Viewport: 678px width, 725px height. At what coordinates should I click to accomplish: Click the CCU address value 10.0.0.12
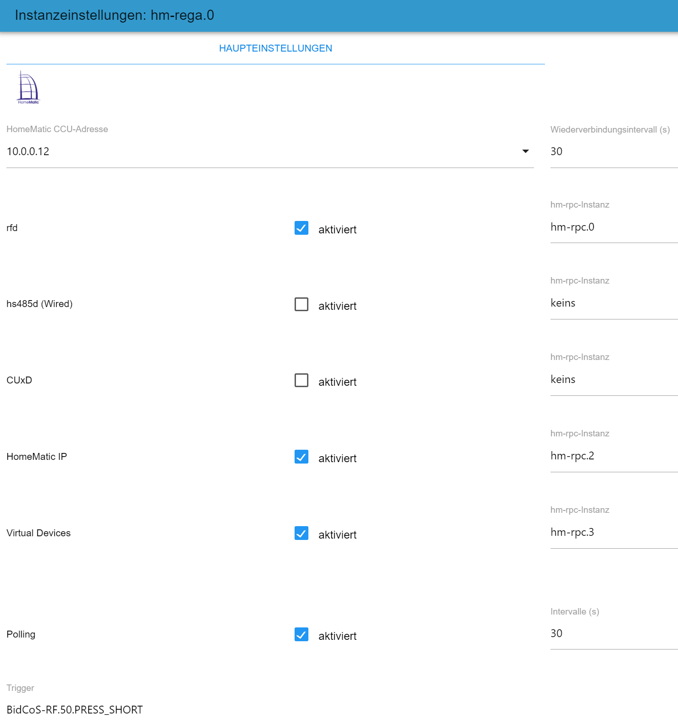pos(28,151)
